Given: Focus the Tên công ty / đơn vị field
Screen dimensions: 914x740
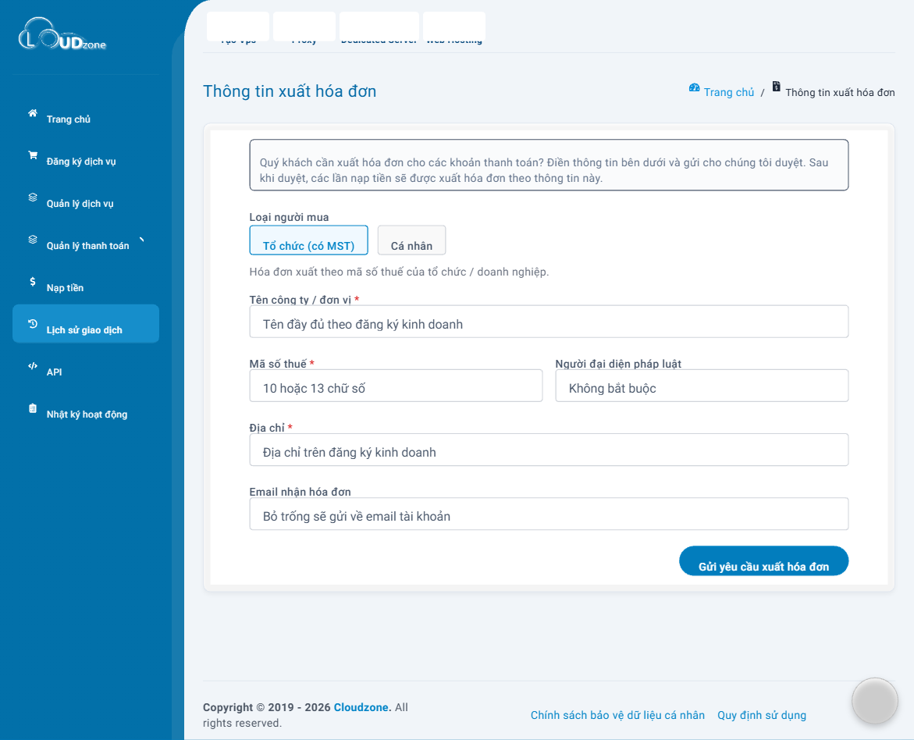Looking at the screenshot, I should click(x=549, y=322).
